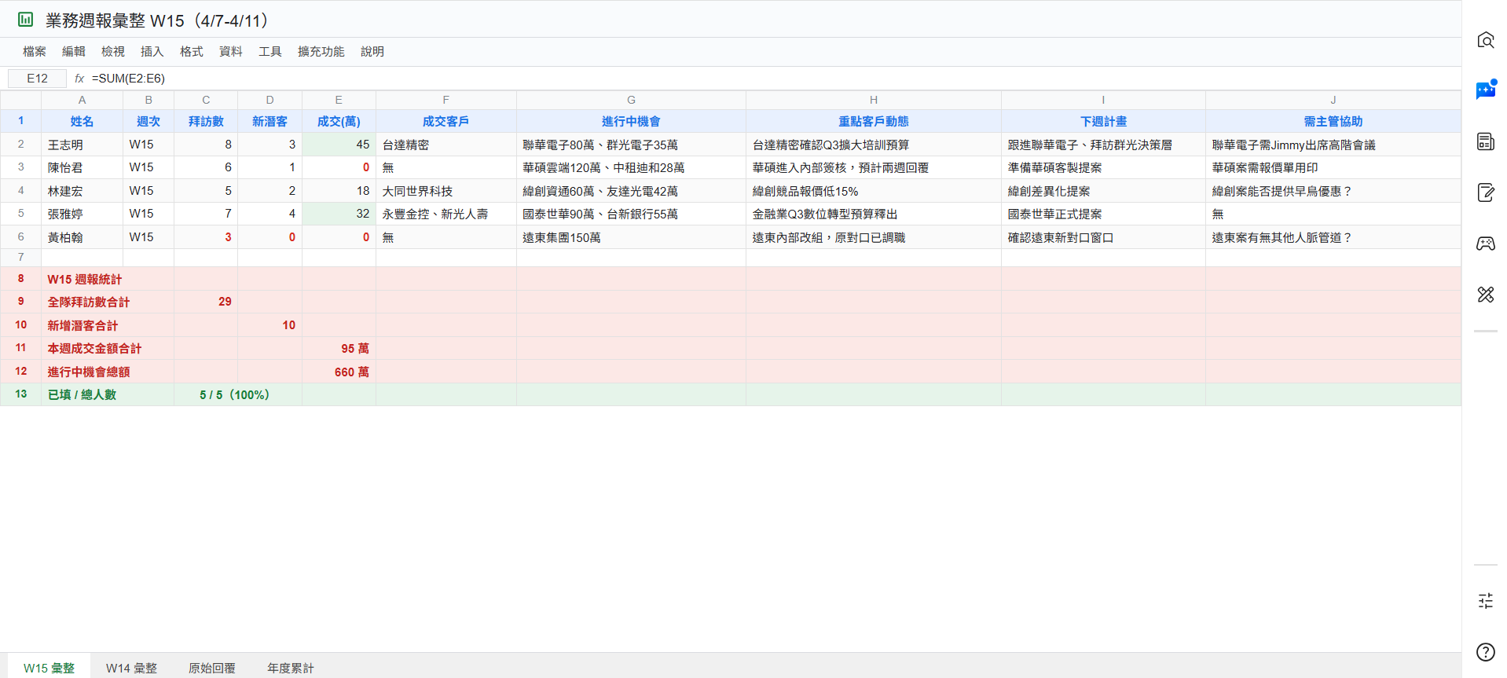Image resolution: width=1507 pixels, height=678 pixels.
Task: Click the green spreadsheet app icon
Action: coord(26,20)
